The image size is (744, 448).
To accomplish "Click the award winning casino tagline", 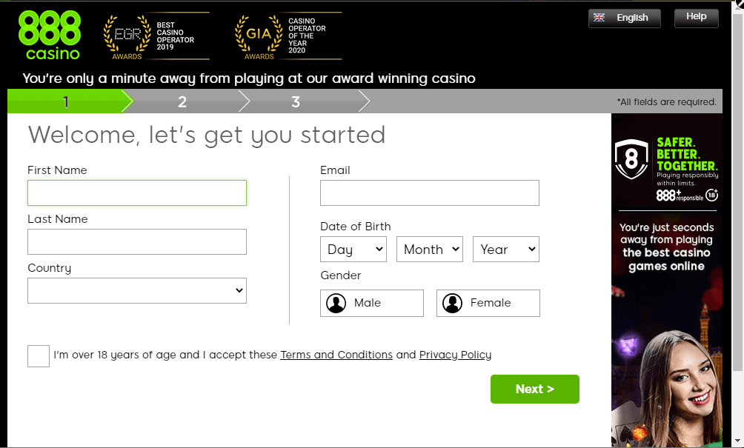I will [x=249, y=78].
